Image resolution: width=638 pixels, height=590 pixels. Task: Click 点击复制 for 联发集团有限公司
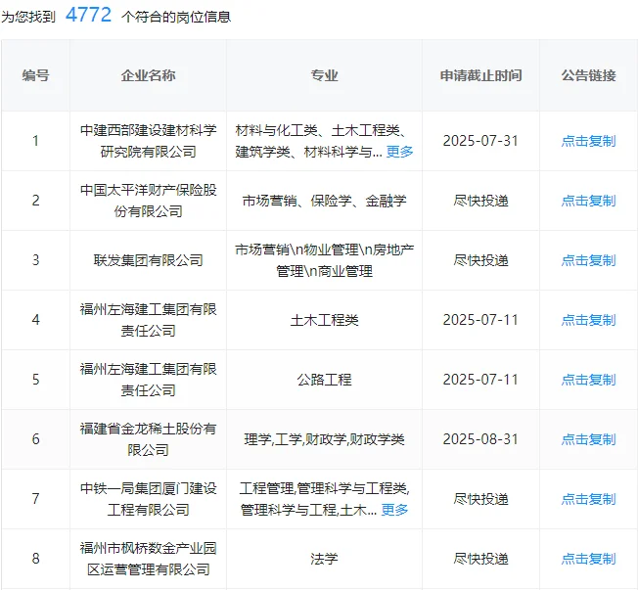[588, 260]
